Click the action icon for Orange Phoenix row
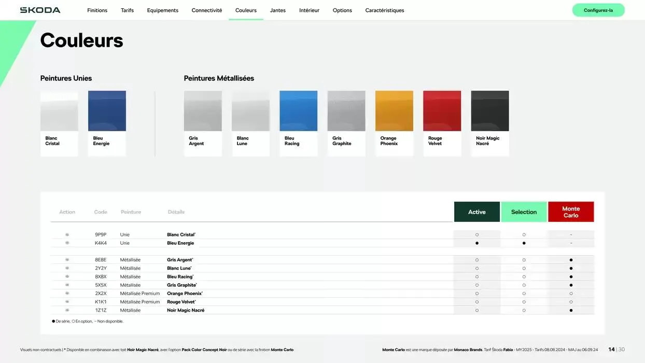This screenshot has height=363, width=645. (x=67, y=294)
